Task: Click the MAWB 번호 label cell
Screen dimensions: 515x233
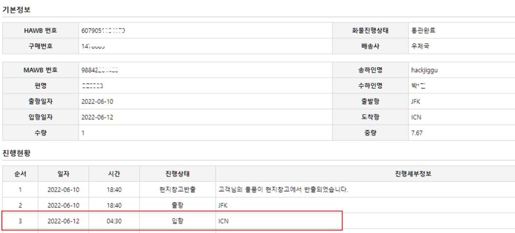Action: pyautogui.click(x=40, y=70)
